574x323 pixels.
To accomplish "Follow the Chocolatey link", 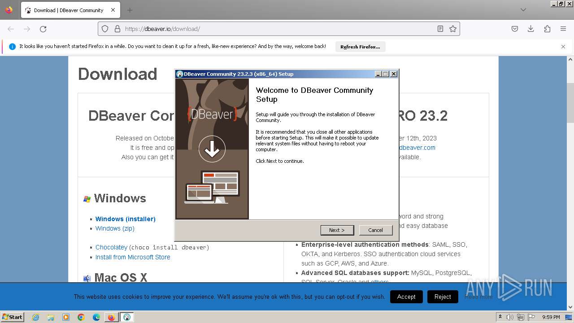I will (111, 247).
